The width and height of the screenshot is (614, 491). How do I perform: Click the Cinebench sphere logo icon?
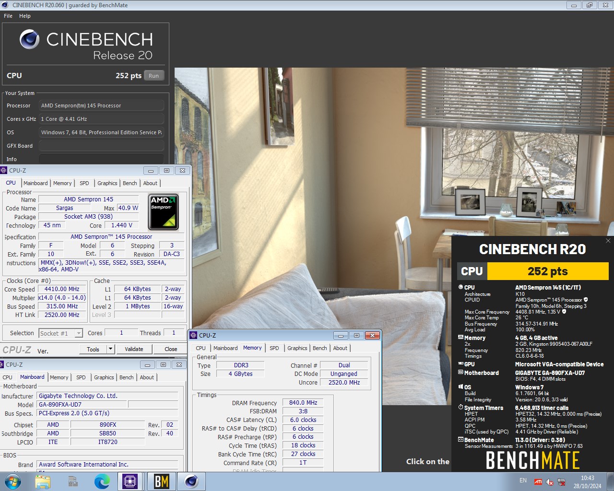(x=29, y=39)
